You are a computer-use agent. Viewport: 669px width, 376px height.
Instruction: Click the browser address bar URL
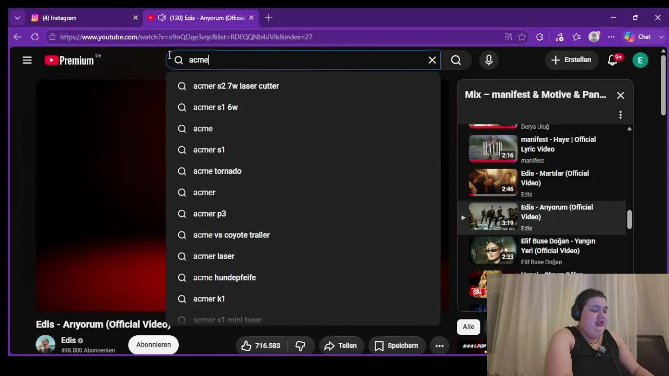(x=186, y=37)
